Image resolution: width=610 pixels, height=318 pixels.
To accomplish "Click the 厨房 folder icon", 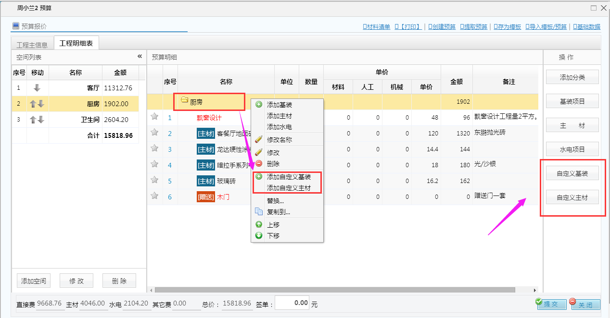I will tap(184, 100).
